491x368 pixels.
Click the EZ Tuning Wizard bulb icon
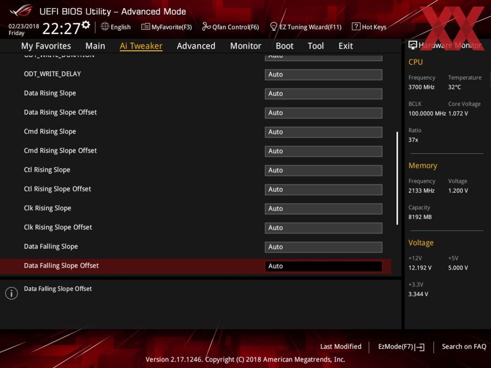(x=274, y=26)
